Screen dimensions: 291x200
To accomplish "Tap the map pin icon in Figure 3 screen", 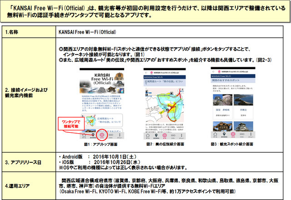I will click(224, 135).
